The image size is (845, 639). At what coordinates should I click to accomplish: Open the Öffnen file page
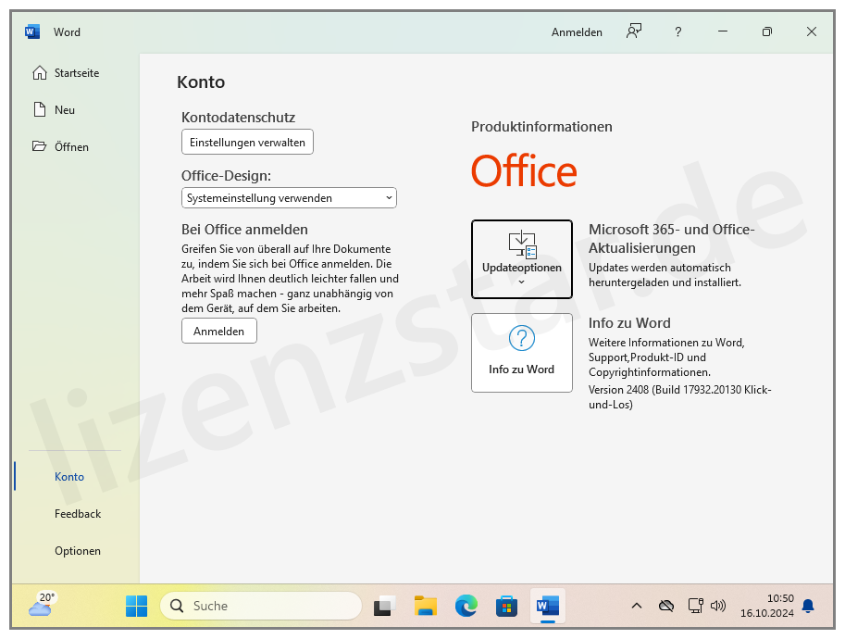click(60, 146)
